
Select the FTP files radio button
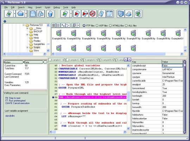tap(84, 26)
